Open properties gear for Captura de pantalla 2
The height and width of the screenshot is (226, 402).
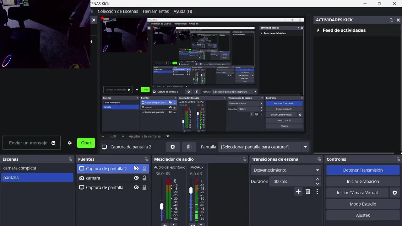(173, 147)
